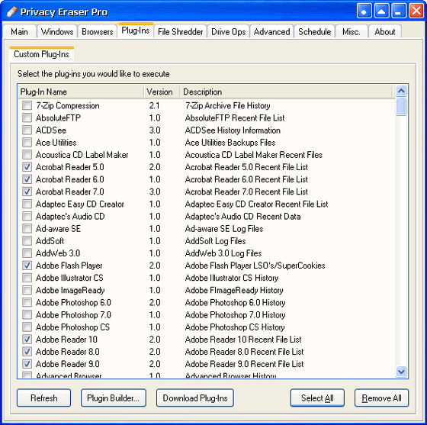Tick the ACDSee checkbox

coord(27,130)
